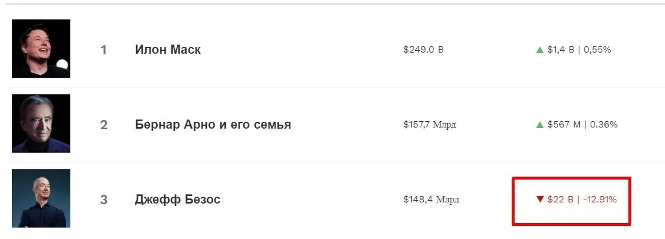Screen dimensions: 665x239
Task: Open the Джефф Безос profile link
Action: [x=178, y=199]
